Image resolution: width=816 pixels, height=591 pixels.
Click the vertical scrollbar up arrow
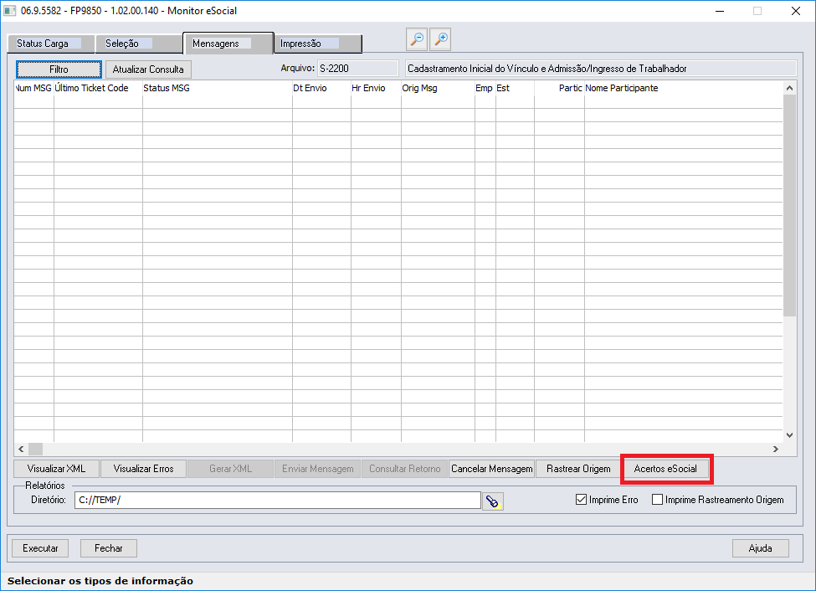pos(789,88)
